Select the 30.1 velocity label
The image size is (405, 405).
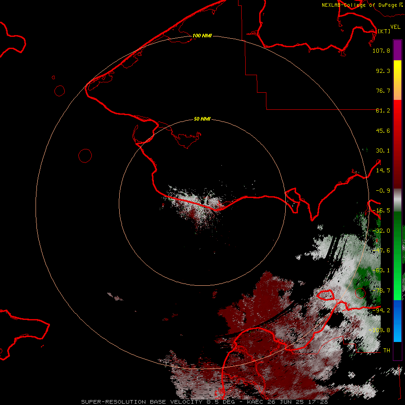coord(383,151)
